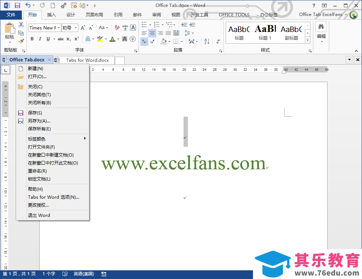This screenshot has width=362, height=279.
Task: Choose 退出 Word menu entry
Action: tap(53, 215)
